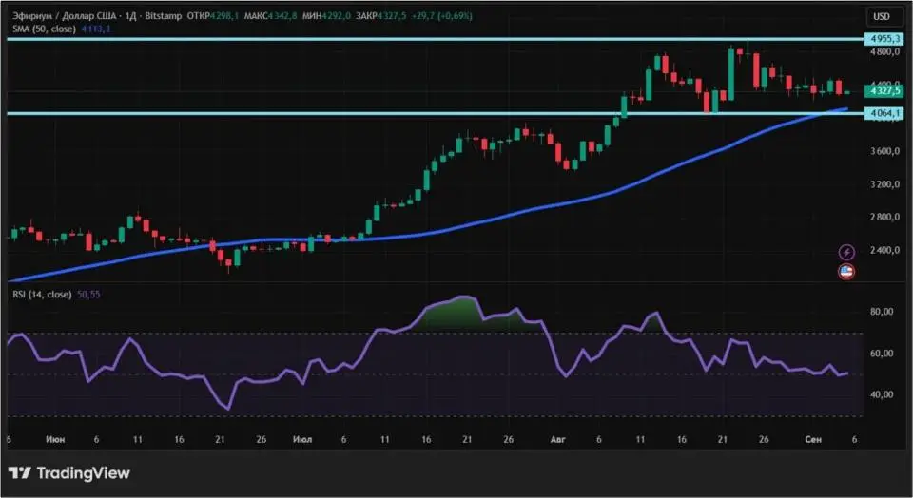This screenshot has width=913, height=498.
Task: Click the US flag economic event icon
Action: (x=846, y=272)
